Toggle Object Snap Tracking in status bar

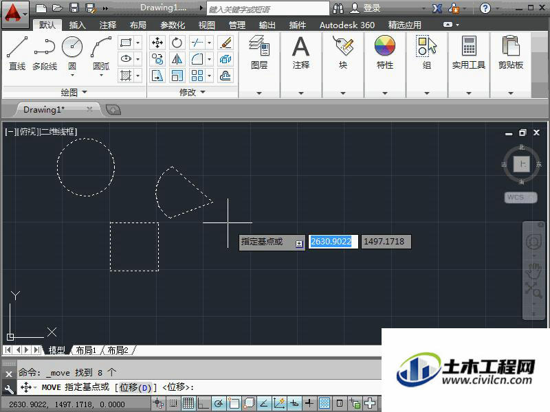click(x=264, y=404)
